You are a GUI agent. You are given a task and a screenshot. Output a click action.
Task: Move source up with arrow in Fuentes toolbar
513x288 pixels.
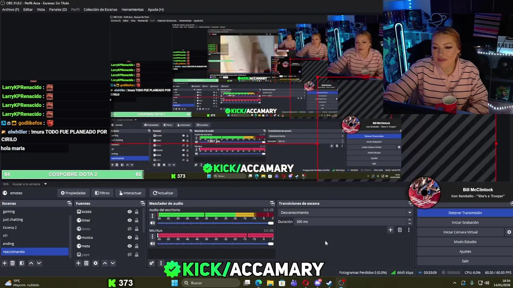(105, 263)
